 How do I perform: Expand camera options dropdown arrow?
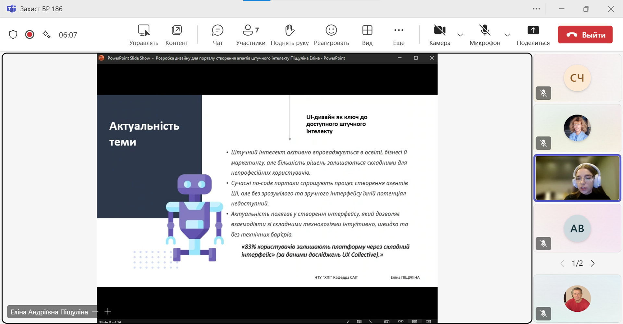(x=460, y=35)
